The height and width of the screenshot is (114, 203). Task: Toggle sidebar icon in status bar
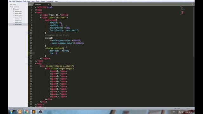[10, 108]
